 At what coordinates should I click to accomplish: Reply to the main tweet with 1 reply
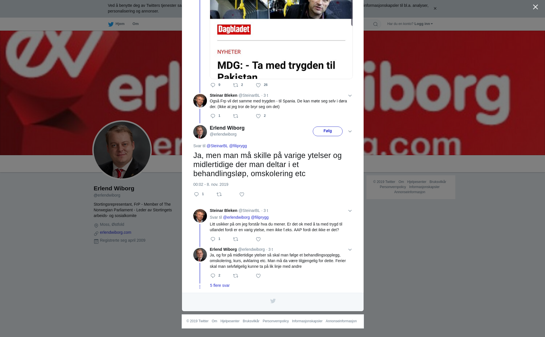tap(196, 194)
